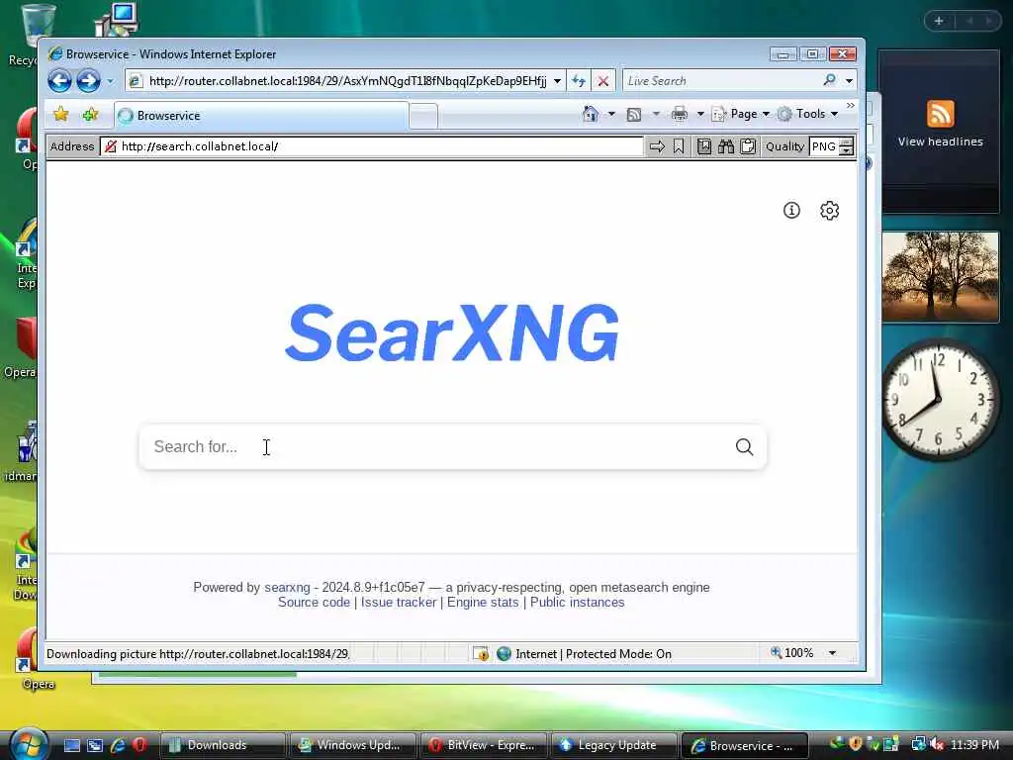The height and width of the screenshot is (760, 1013).
Task: Open SearXNG preferences with the gear icon
Action: [x=830, y=210]
